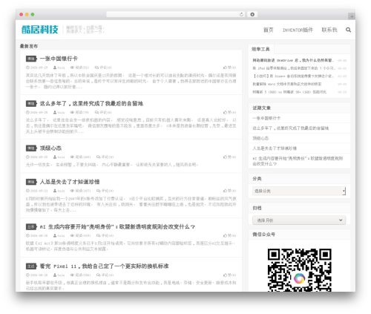The width and height of the screenshot is (371, 314).
Task: Open the iPad article in 效率工具 list
Action: [294, 68]
